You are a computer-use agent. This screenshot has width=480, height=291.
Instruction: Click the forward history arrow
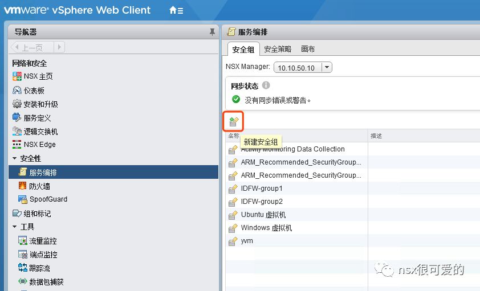pos(59,47)
